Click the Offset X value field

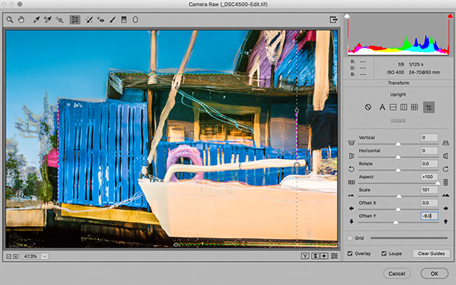429,203
